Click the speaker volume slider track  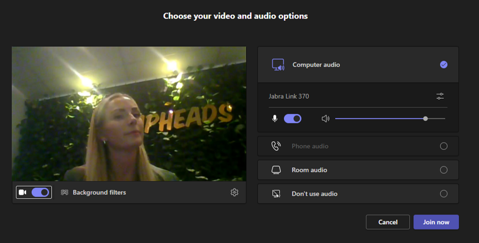(x=379, y=119)
